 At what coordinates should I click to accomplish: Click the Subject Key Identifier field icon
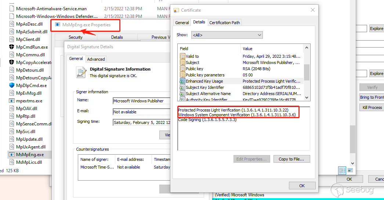182,87
